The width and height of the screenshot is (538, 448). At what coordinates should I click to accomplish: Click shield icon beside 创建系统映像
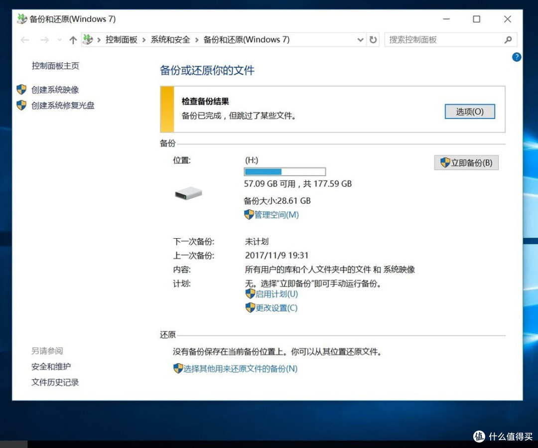click(x=21, y=90)
